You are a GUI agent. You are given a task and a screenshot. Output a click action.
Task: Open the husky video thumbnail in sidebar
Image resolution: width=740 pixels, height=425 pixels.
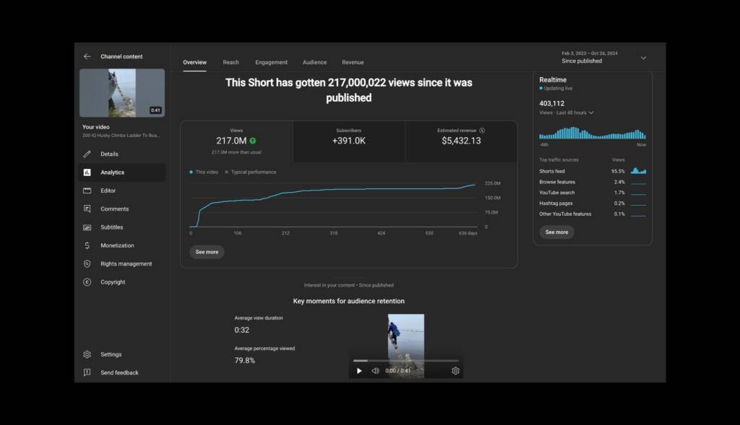tap(121, 92)
